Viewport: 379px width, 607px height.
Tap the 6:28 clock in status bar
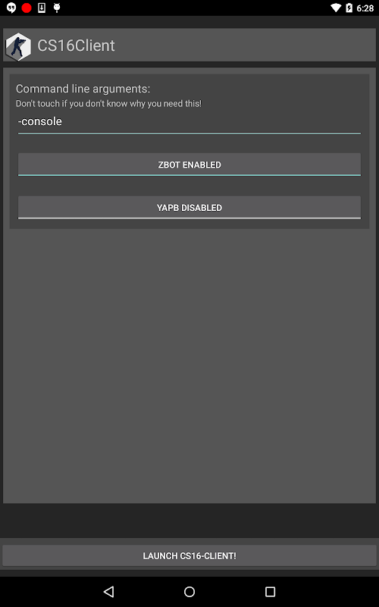click(x=365, y=8)
